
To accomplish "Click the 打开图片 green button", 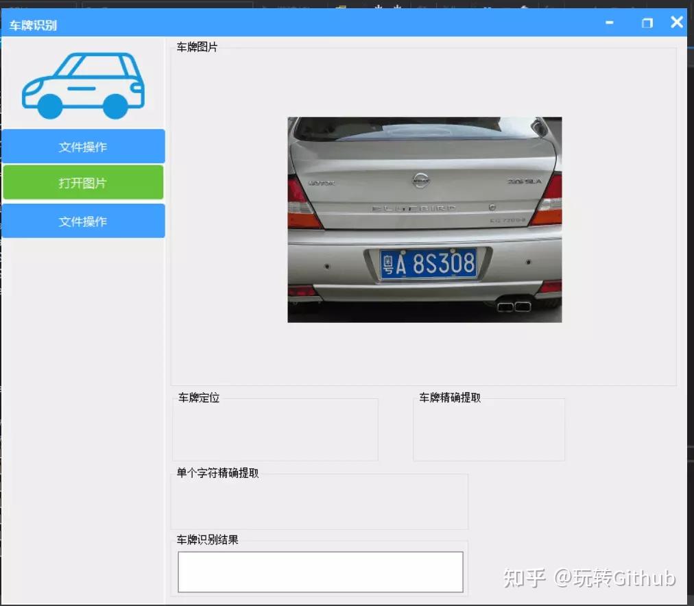I will 83,182.
